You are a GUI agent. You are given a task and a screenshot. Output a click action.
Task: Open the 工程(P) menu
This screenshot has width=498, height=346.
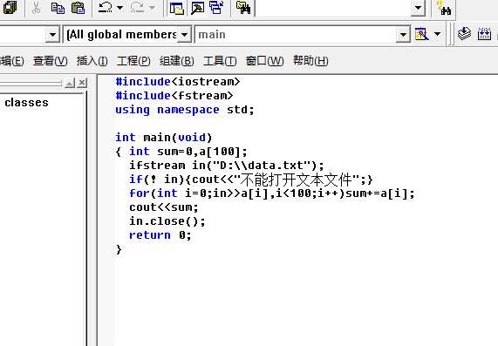(133, 61)
